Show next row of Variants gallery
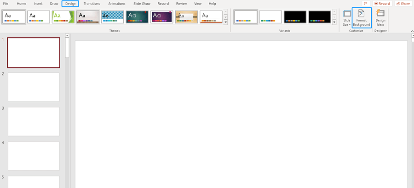 click(x=334, y=17)
